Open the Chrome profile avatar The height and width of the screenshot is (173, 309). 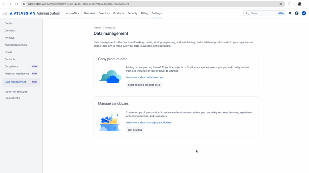tap(299, 4)
